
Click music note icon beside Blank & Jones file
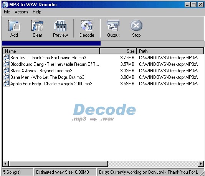(x=7, y=70)
